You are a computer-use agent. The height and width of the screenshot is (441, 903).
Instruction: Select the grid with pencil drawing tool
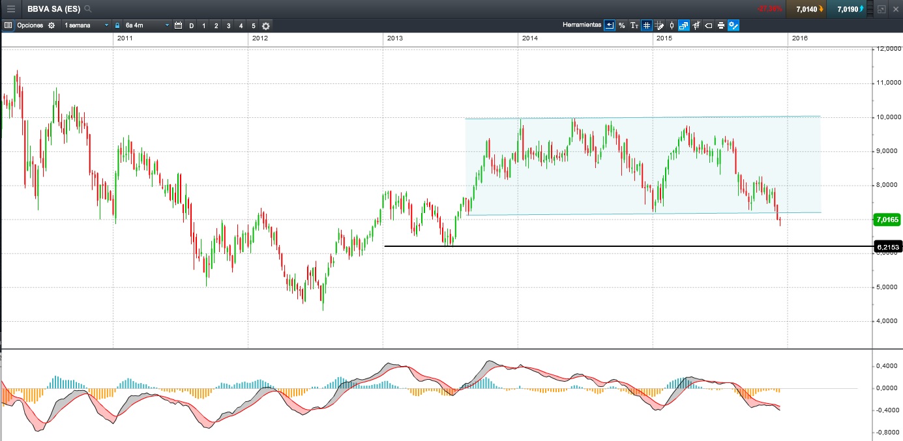point(659,25)
